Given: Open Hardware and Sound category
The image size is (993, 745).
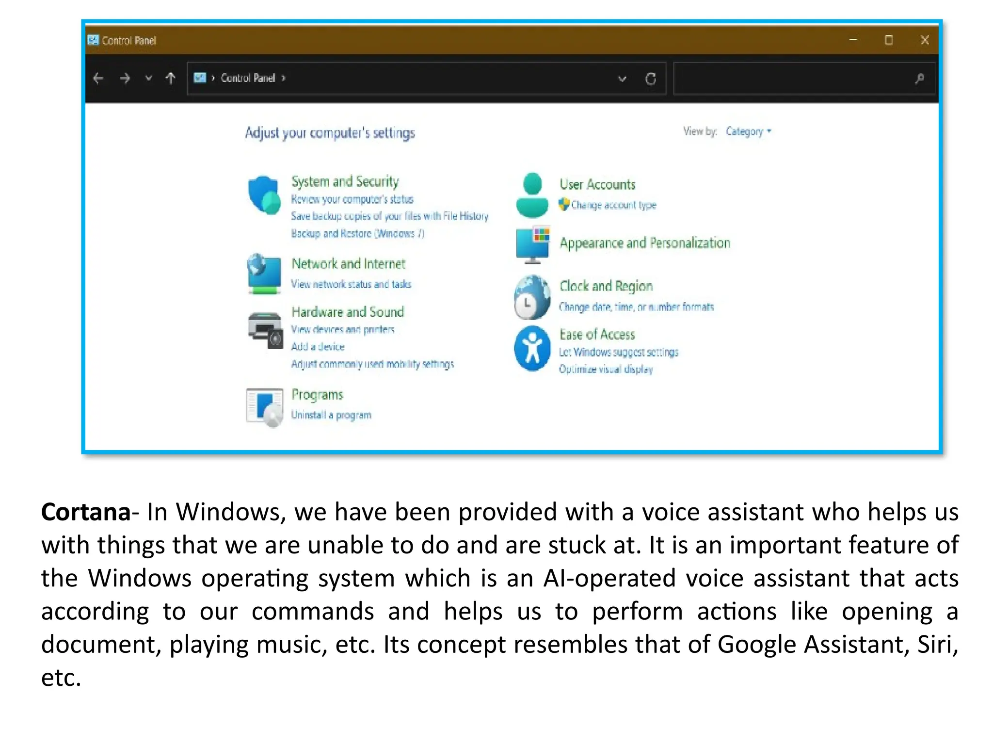Looking at the screenshot, I should point(348,312).
